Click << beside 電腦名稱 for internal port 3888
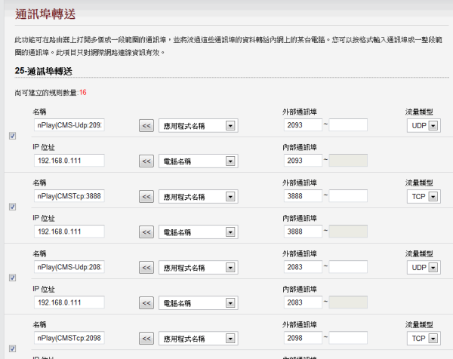This screenshot has width=453, height=359. [146, 232]
